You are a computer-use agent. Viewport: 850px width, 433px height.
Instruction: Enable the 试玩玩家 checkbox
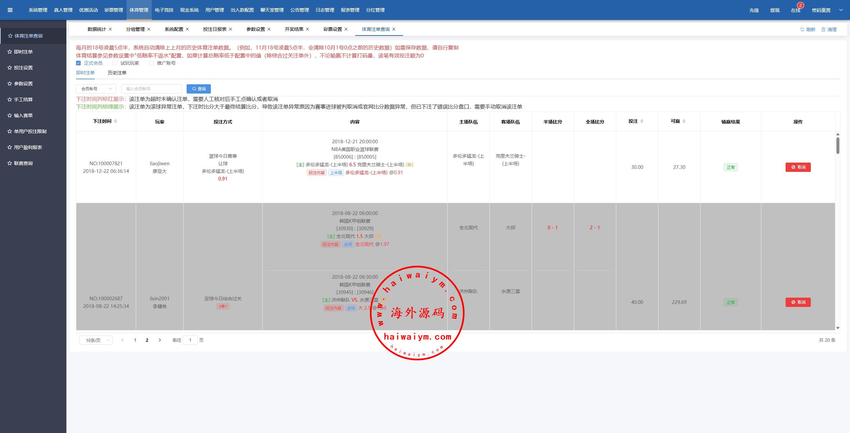coord(115,63)
